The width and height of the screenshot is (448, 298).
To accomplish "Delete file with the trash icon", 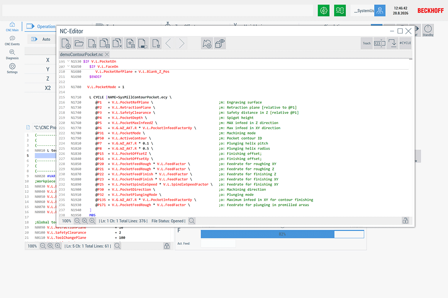I will [x=156, y=43].
